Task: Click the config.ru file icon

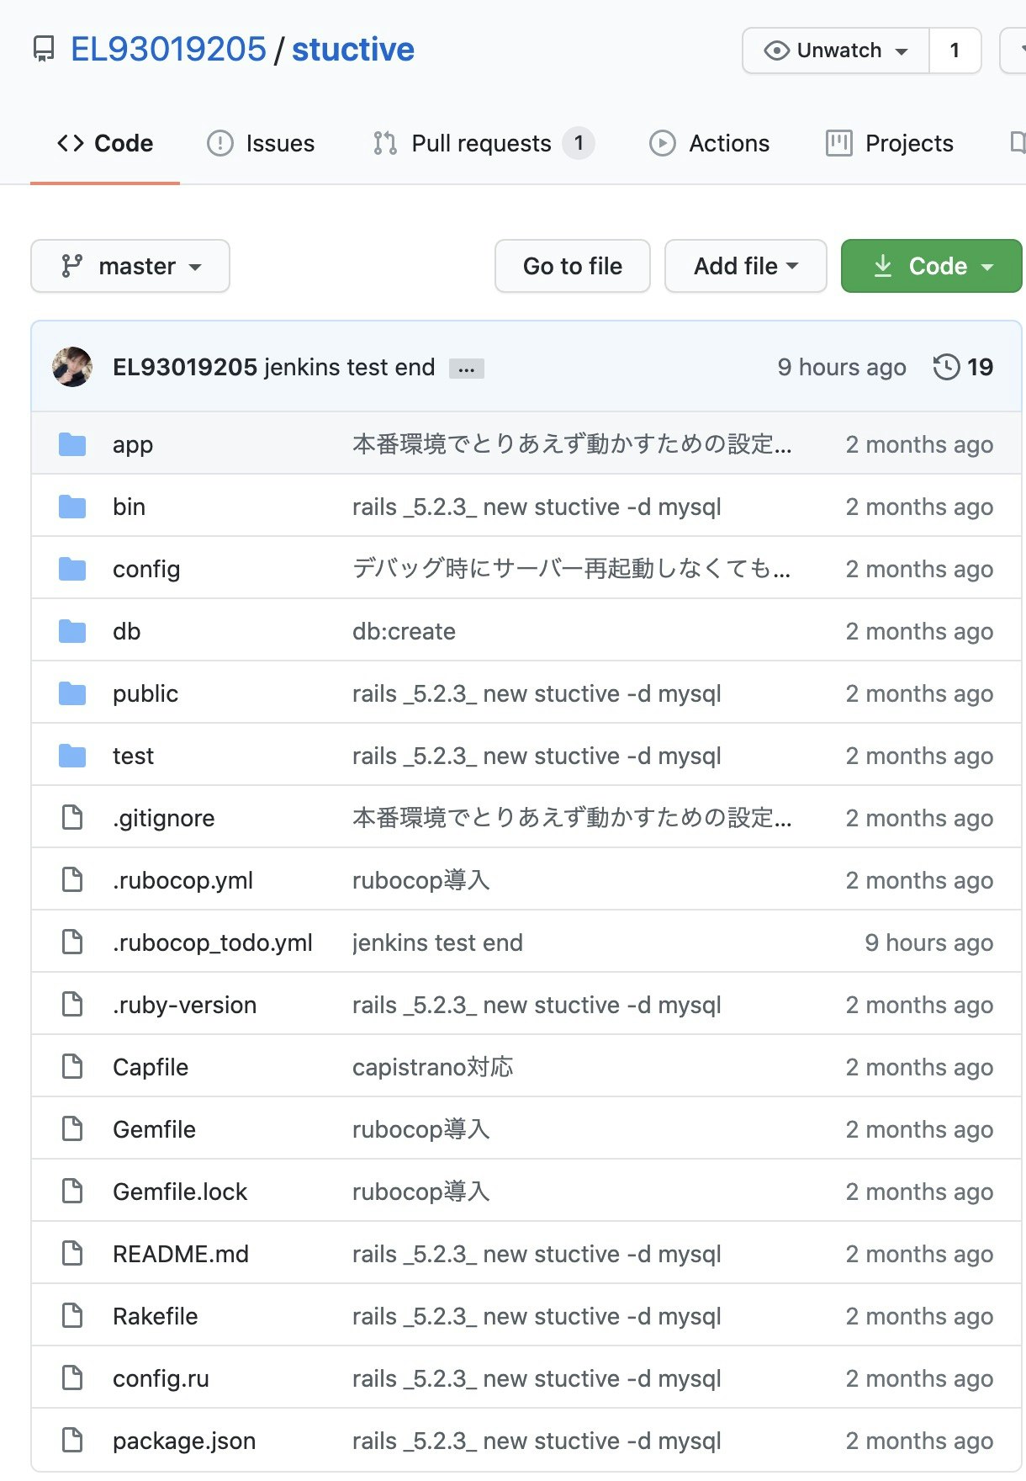Action: click(x=72, y=1377)
